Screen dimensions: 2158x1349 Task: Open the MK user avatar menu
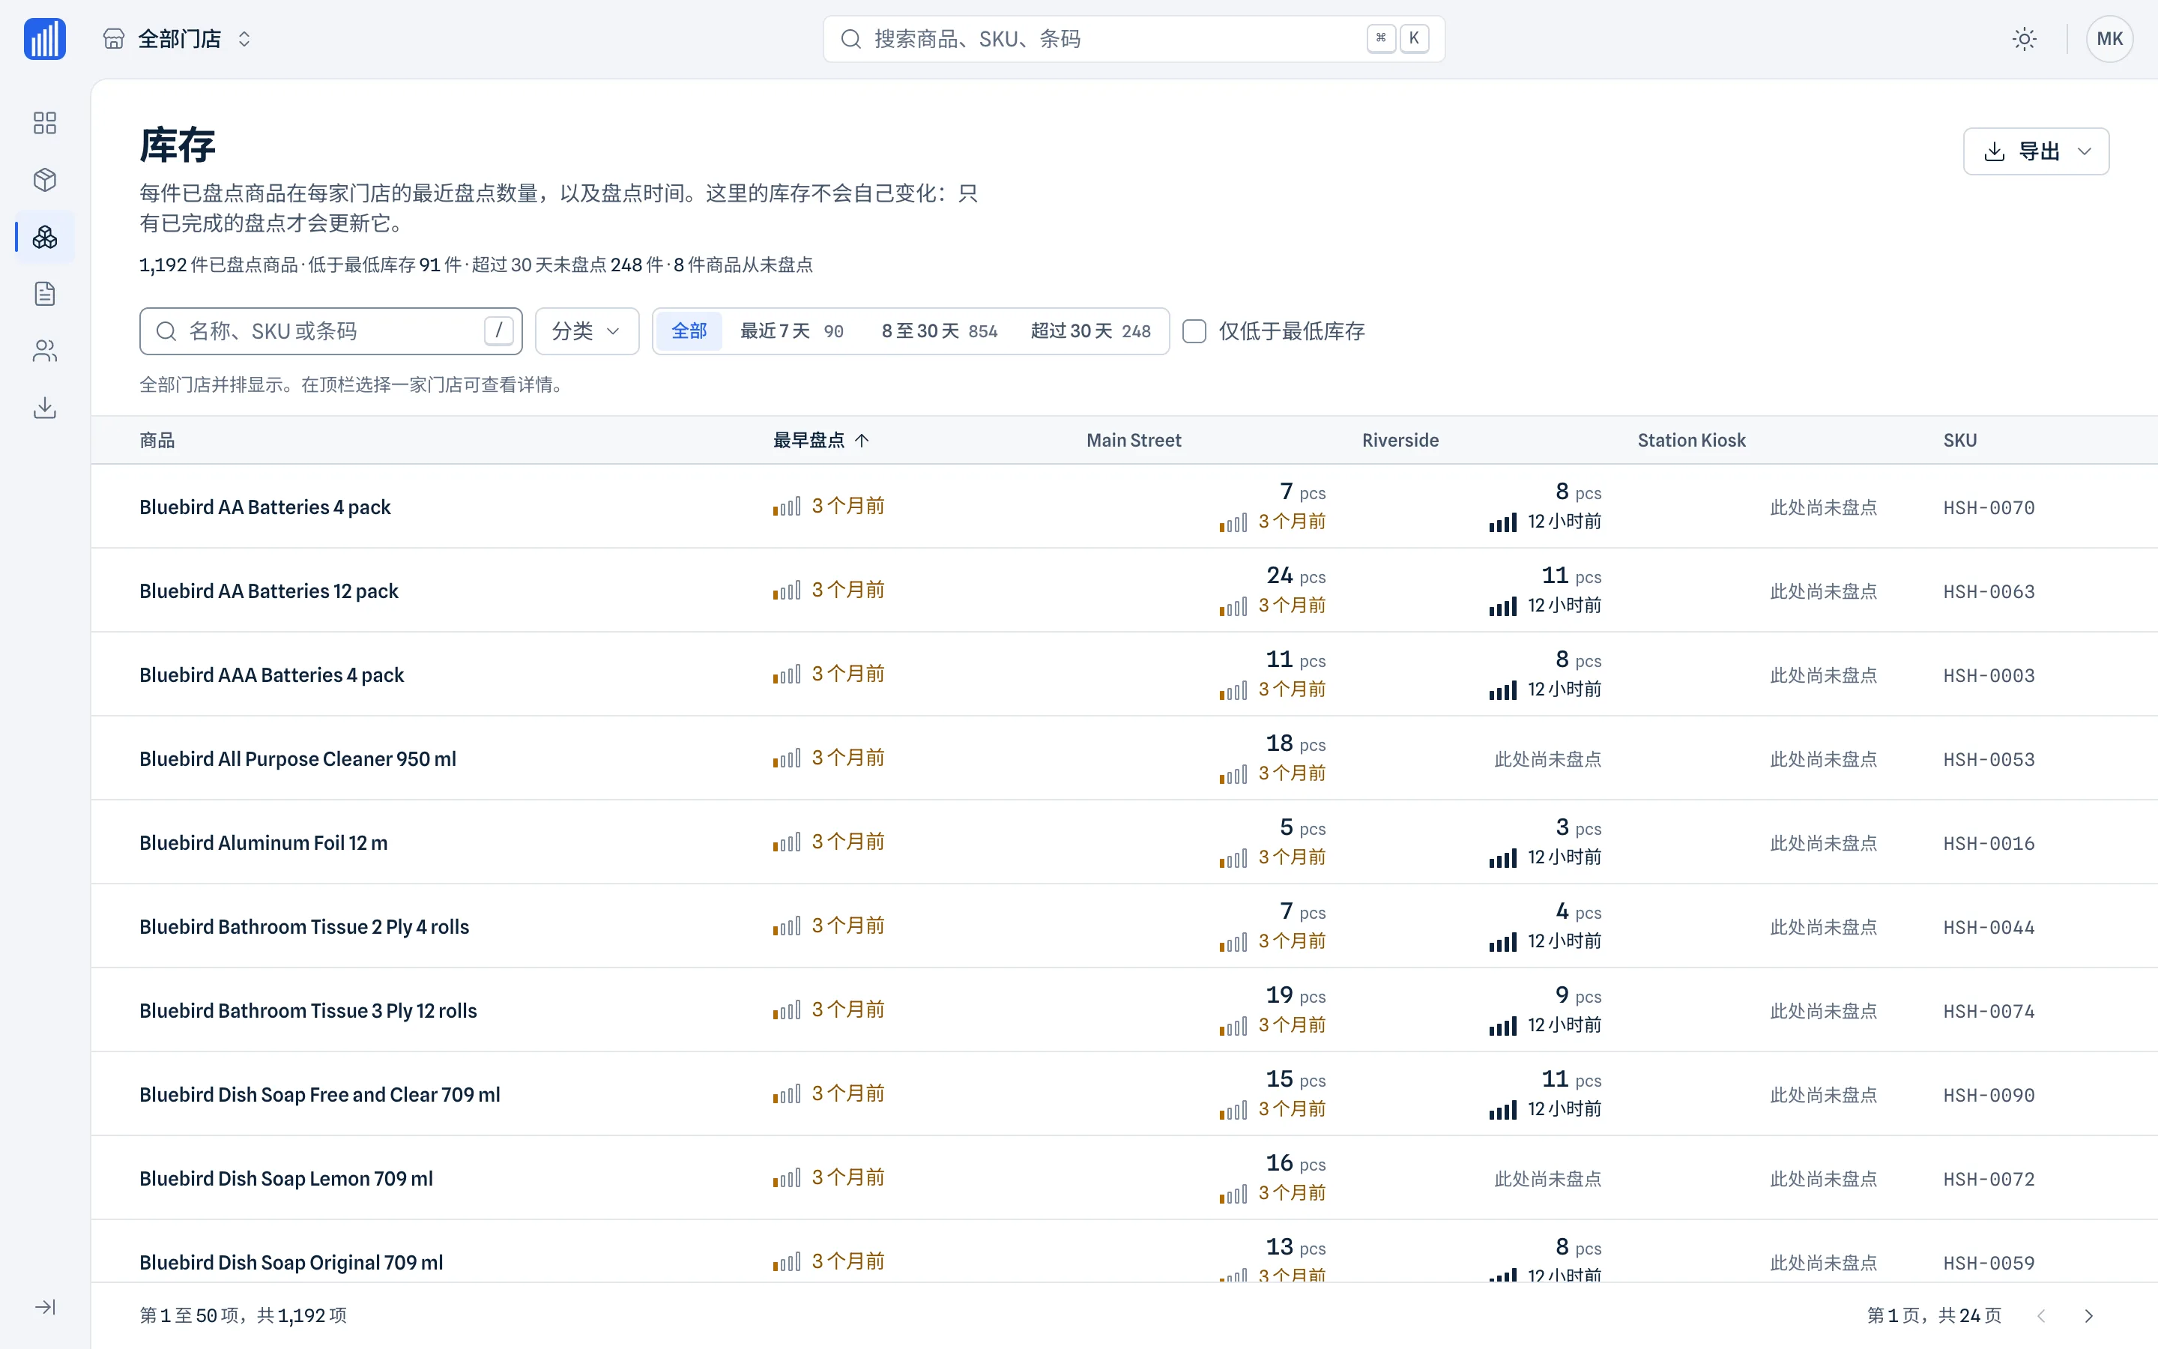(2109, 38)
